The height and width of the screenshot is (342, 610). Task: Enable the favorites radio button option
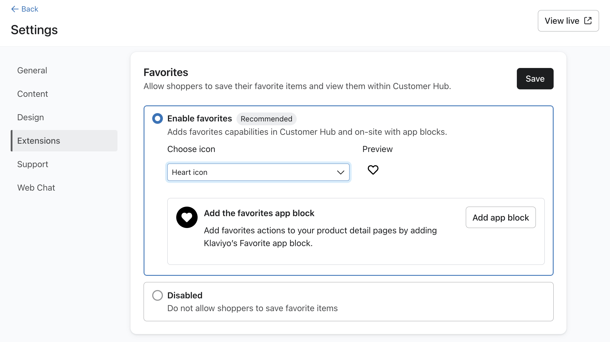pos(157,119)
